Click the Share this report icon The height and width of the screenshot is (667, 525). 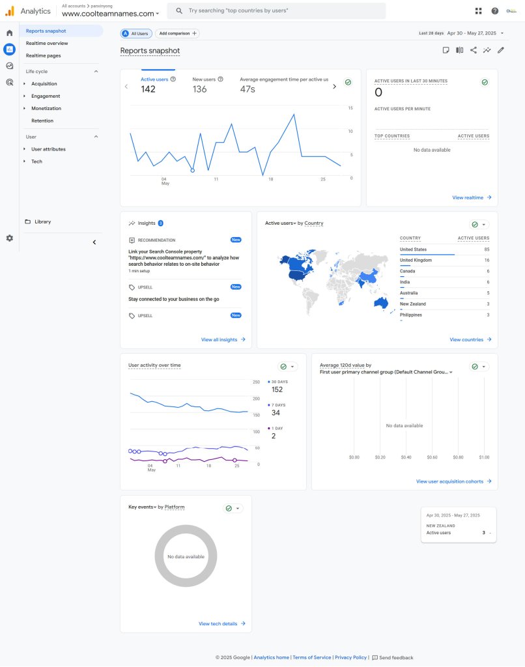coord(473,50)
